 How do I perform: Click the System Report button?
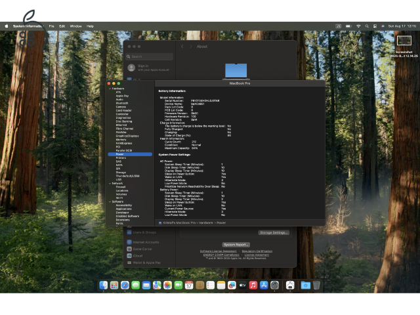(x=236, y=245)
